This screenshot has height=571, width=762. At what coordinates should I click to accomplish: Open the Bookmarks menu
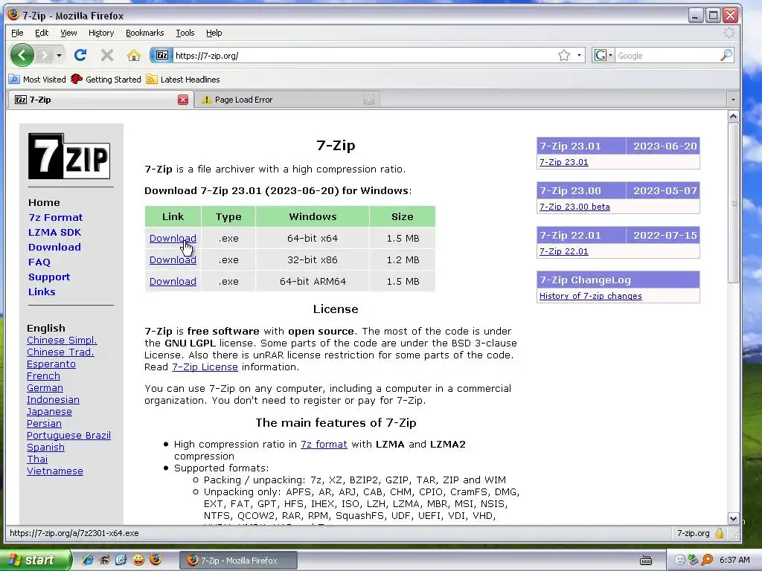[x=145, y=33]
